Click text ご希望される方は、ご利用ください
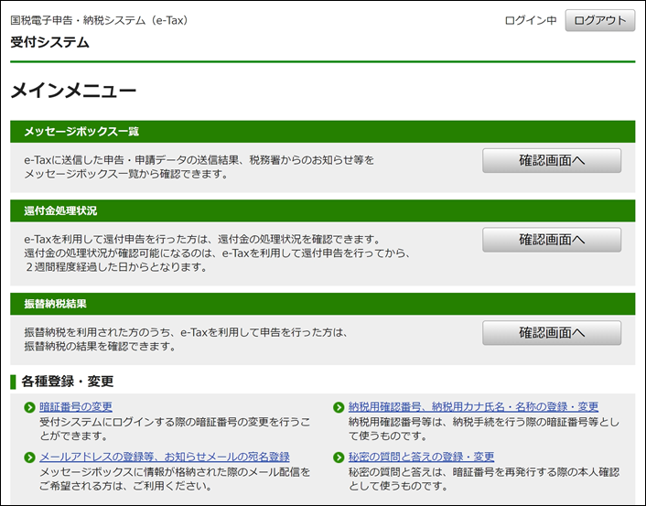The image size is (646, 506). tap(125, 486)
